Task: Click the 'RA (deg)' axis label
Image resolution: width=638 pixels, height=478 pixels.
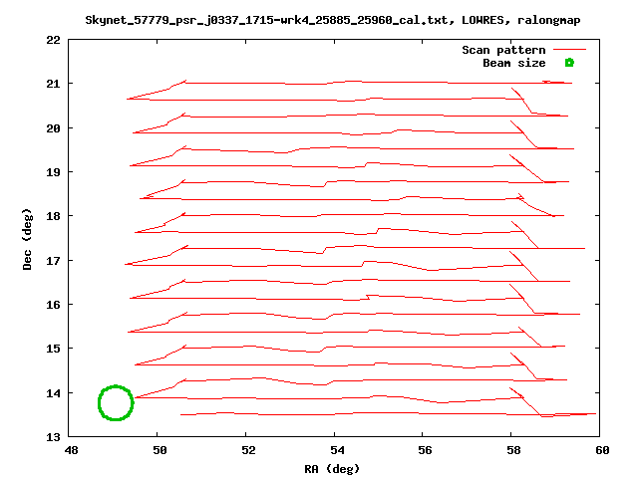Action: 332,469
